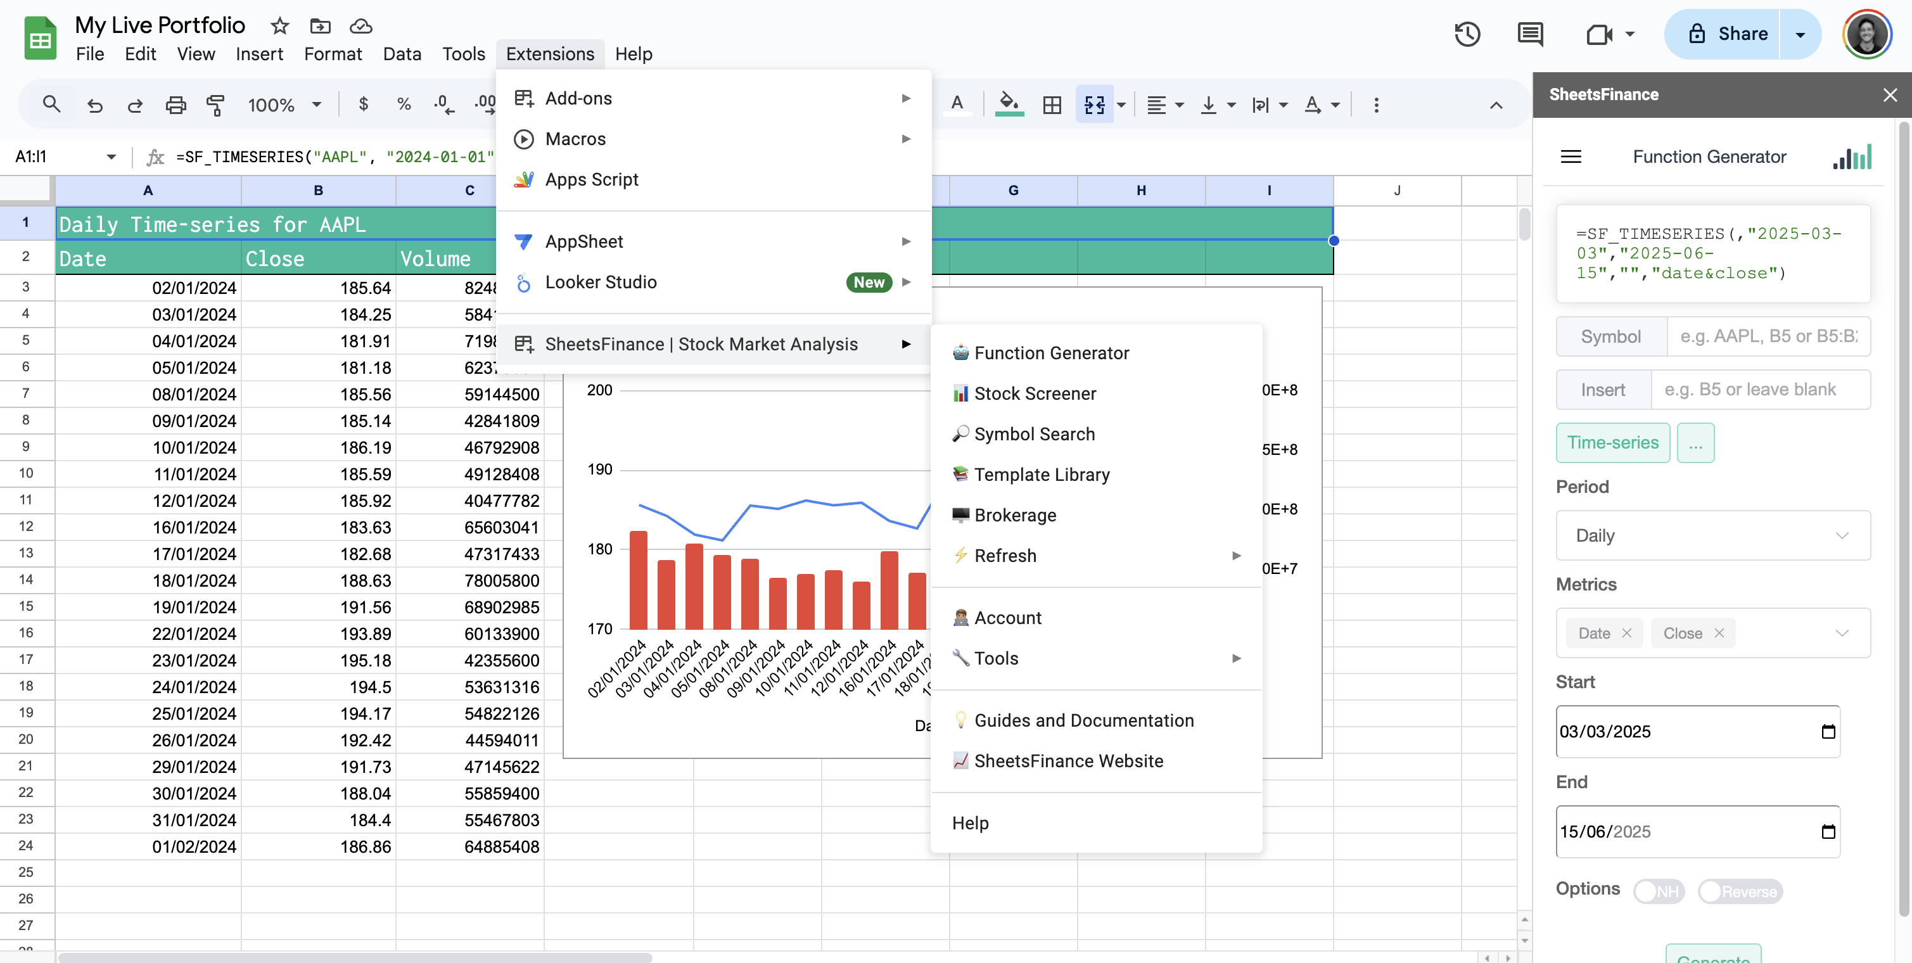
Task: Expand the Refresh submenu
Action: point(1005,556)
